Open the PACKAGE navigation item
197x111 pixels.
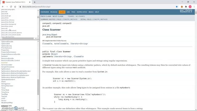54,12
